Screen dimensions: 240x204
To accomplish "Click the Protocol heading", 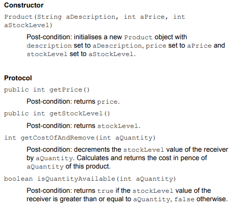I will coord(18,78).
